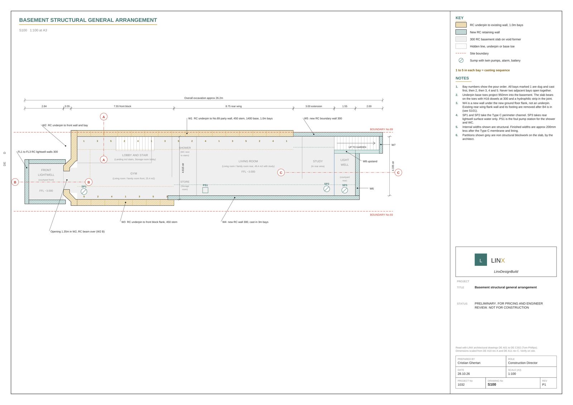573x405 pixels.
Task: Click the 'BOUNDARY No.89' red label
Action: (x=381, y=130)
